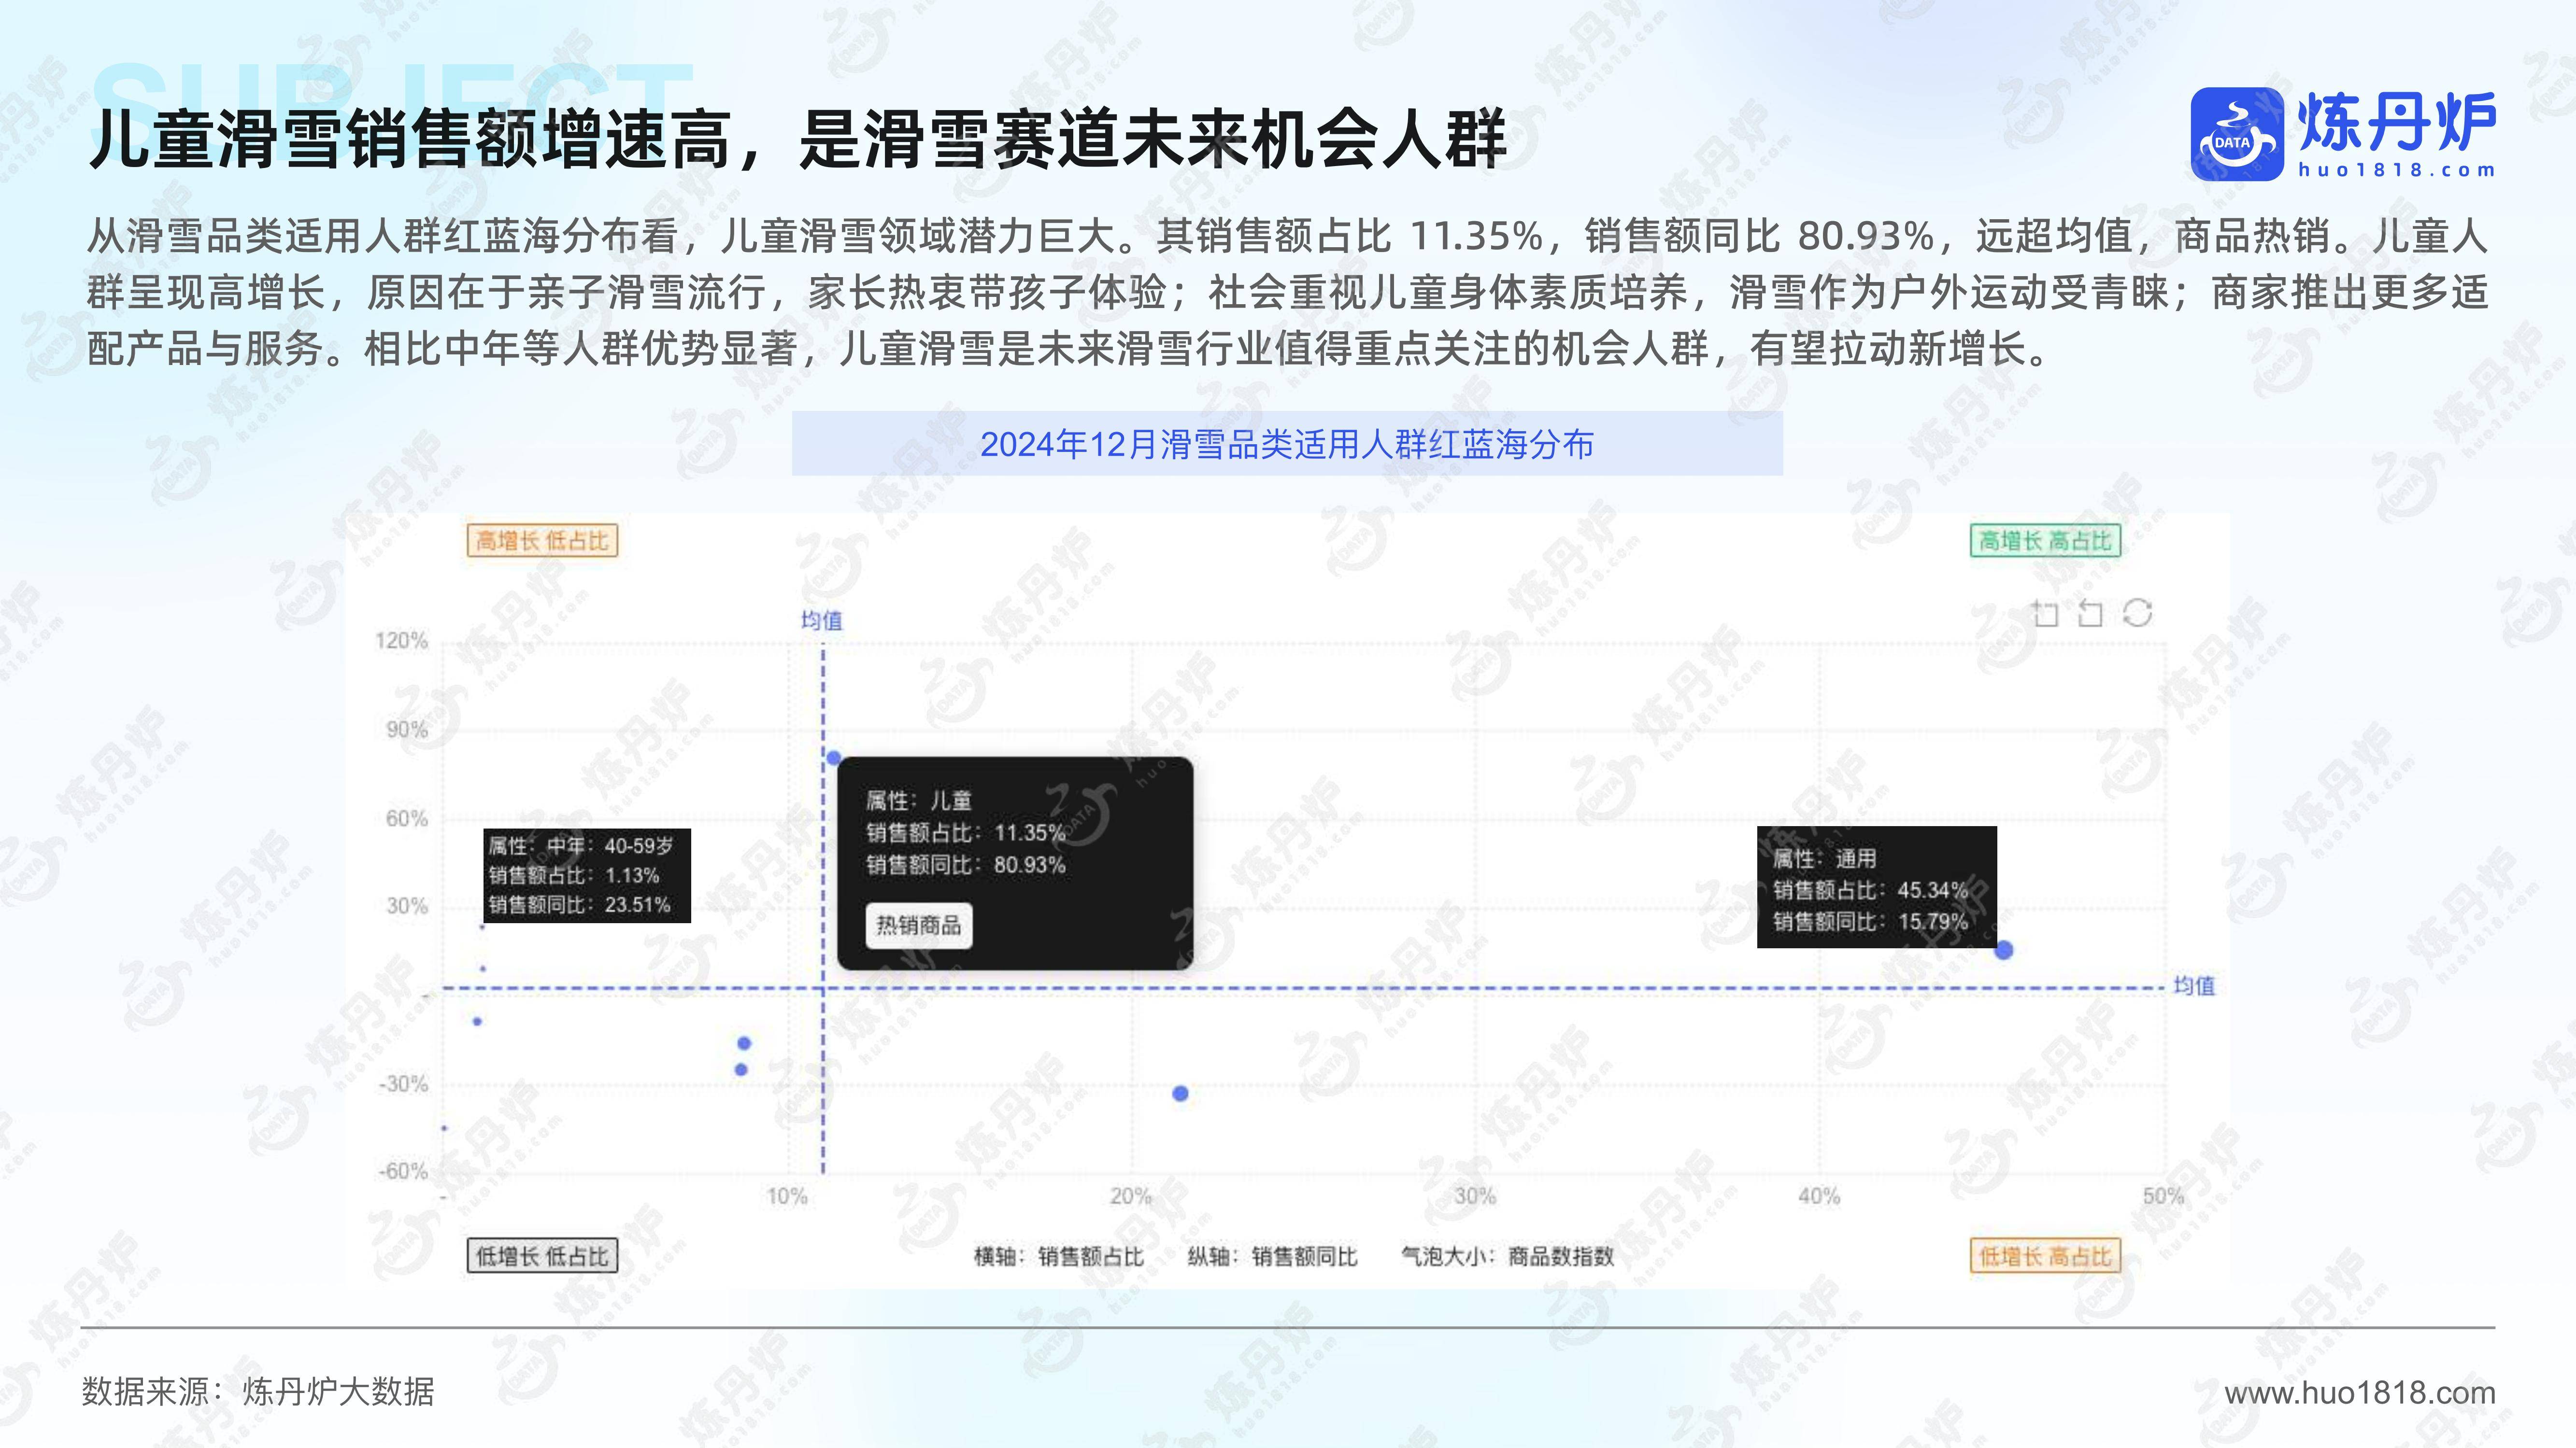
Task: Click 数据来源：炼丹炉大数据 footer text
Action: click(258, 1392)
